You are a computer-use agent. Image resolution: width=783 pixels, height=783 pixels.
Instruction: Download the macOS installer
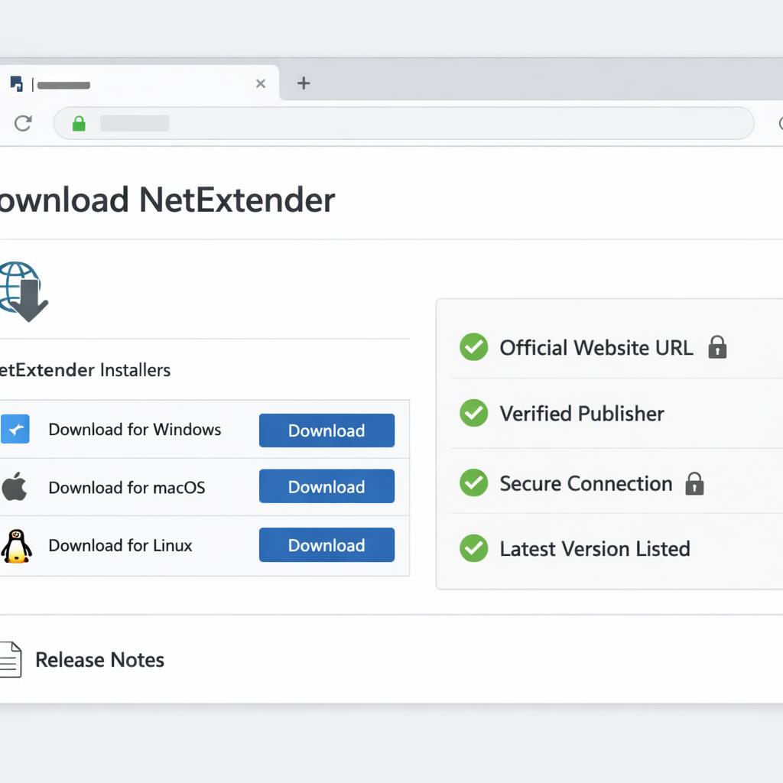(x=327, y=486)
